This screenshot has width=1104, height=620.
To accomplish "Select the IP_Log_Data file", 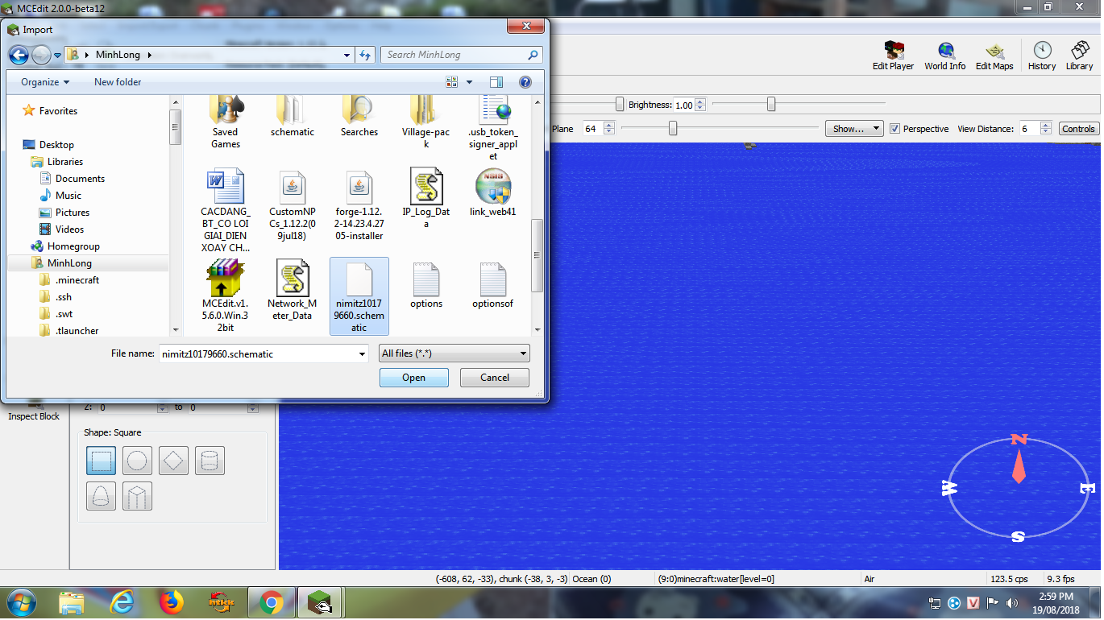I will (426, 199).
